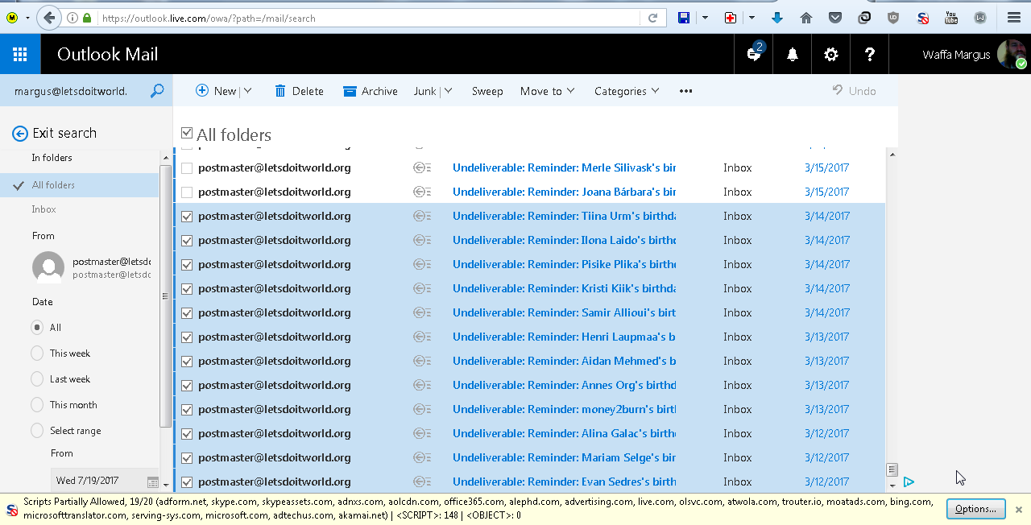The width and height of the screenshot is (1031, 525).
Task: Toggle the All folders select-all checkbox
Action: [187, 133]
